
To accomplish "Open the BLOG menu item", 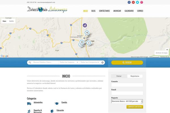I will 93,11.
